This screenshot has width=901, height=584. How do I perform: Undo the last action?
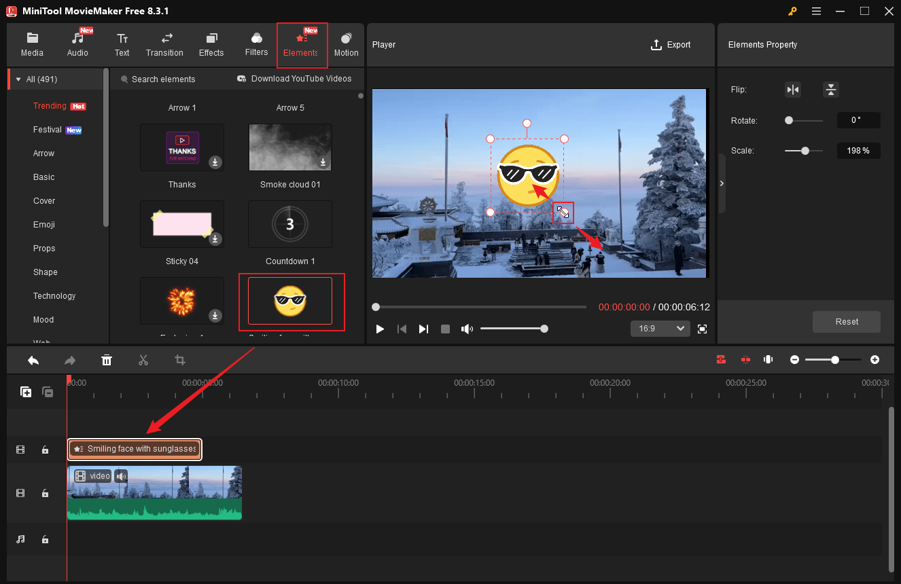33,360
